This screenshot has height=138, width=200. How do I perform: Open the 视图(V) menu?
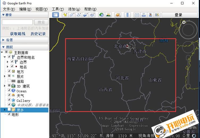point(41,9)
